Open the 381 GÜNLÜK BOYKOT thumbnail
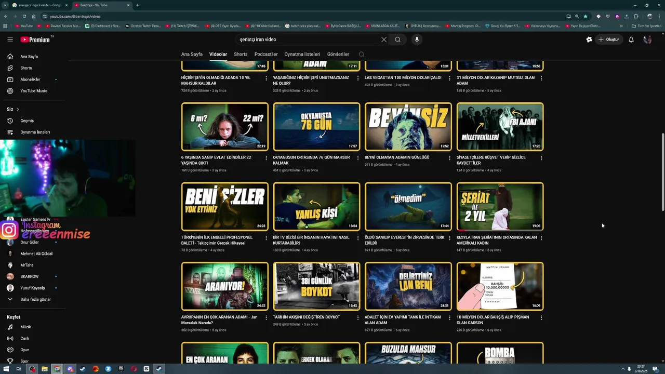Image resolution: width=665 pixels, height=374 pixels. coord(316,286)
